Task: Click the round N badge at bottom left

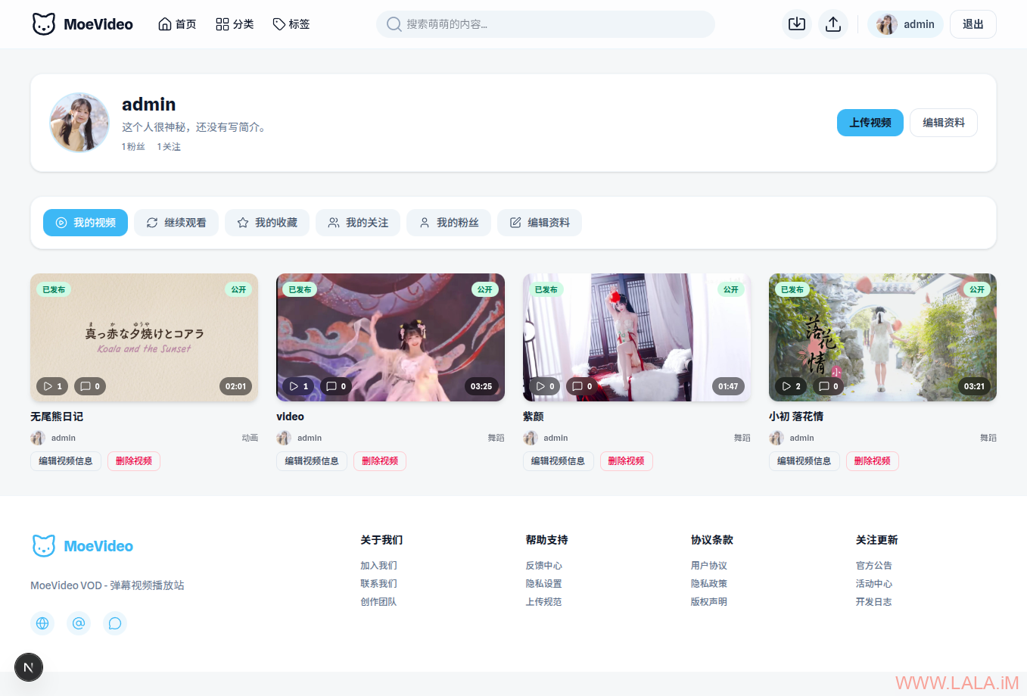Action: coord(29,667)
